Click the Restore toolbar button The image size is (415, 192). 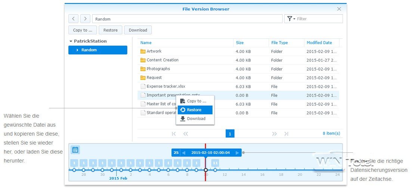(110, 30)
